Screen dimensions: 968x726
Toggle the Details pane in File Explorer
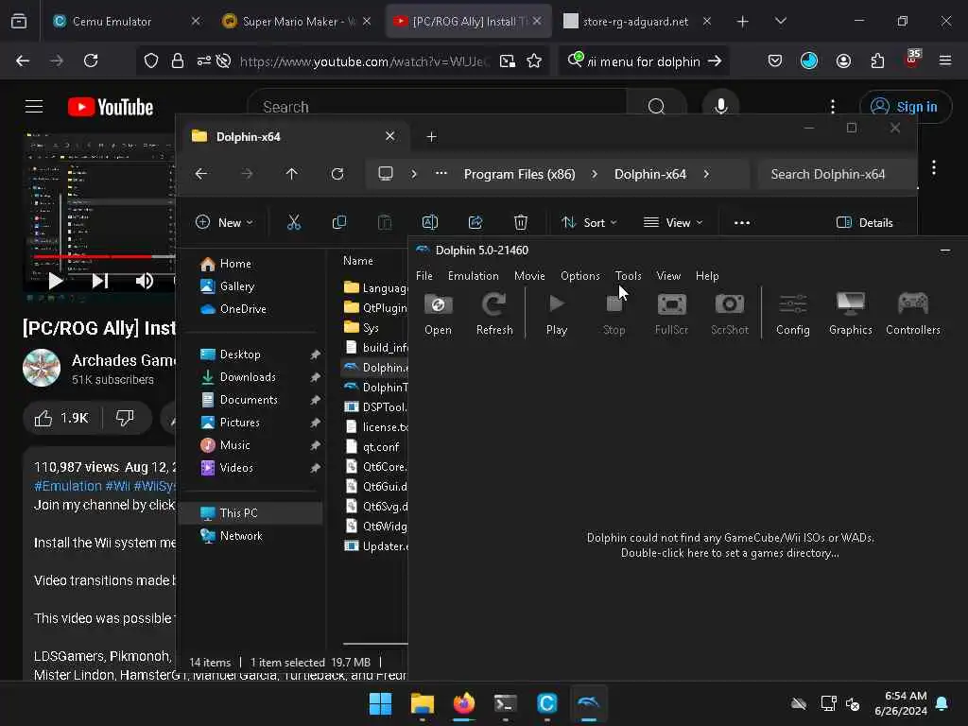pos(864,222)
